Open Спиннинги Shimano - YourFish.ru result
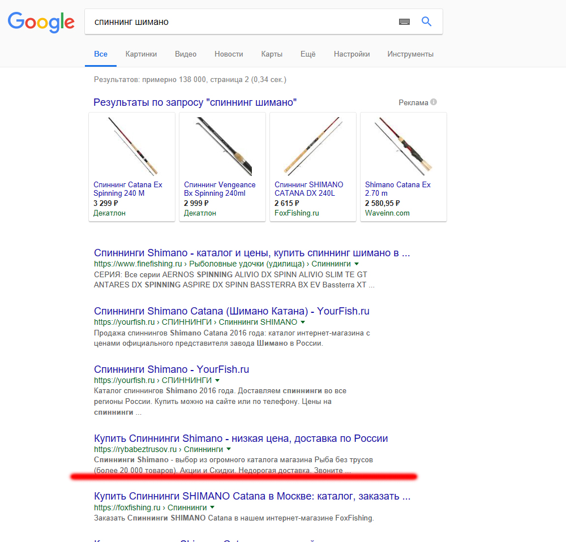This screenshot has width=566, height=542. [171, 369]
